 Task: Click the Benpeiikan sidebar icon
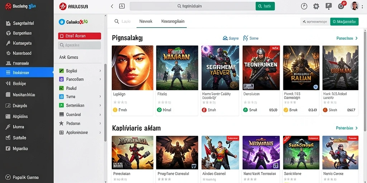point(8,33)
